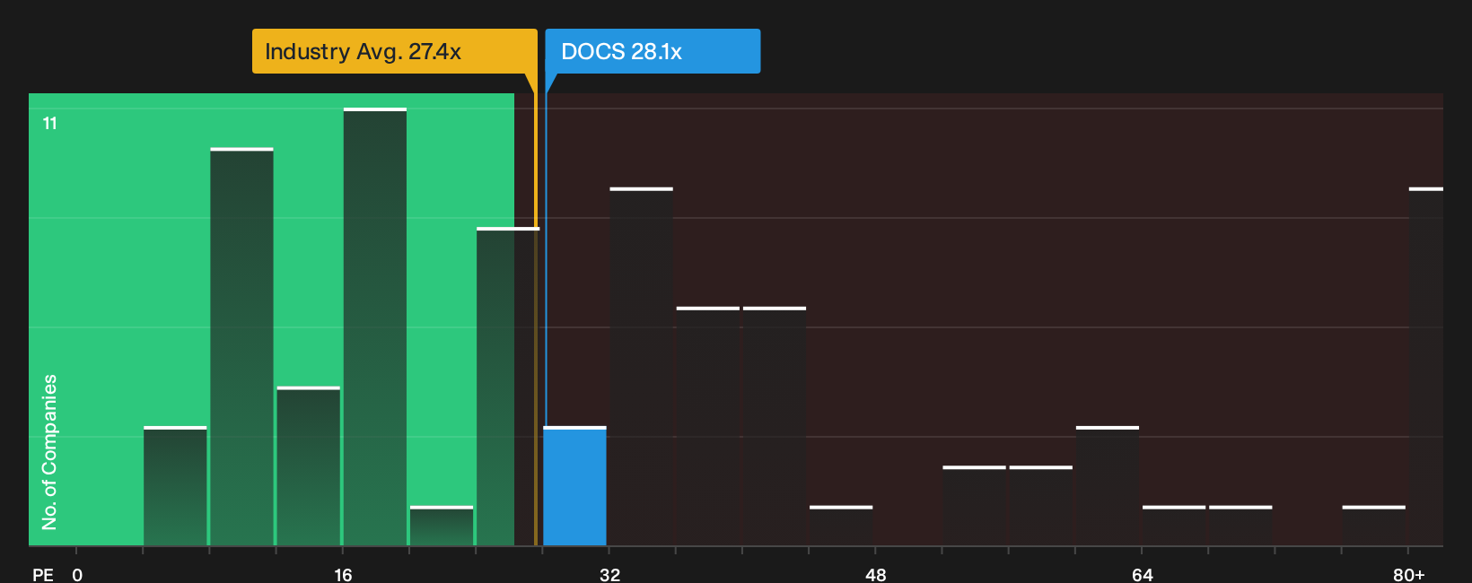This screenshot has width=1472, height=583.
Task: Click the Industry Avg. 27.4x label
Action: coord(394,51)
